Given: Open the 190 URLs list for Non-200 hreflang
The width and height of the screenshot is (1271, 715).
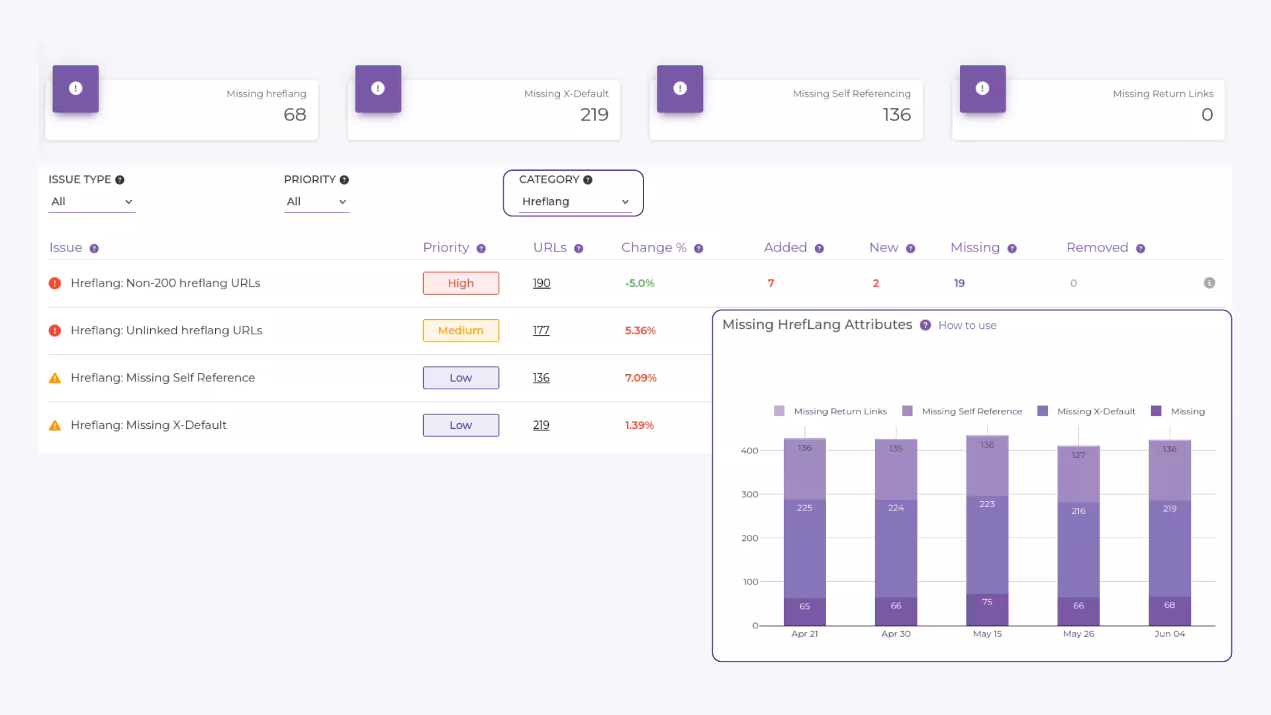Looking at the screenshot, I should pos(541,283).
